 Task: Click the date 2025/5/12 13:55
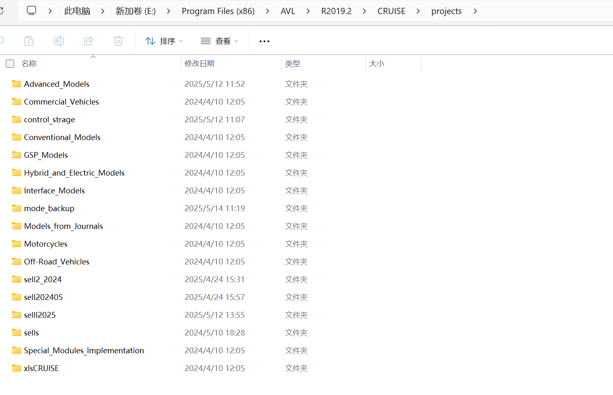[215, 315]
